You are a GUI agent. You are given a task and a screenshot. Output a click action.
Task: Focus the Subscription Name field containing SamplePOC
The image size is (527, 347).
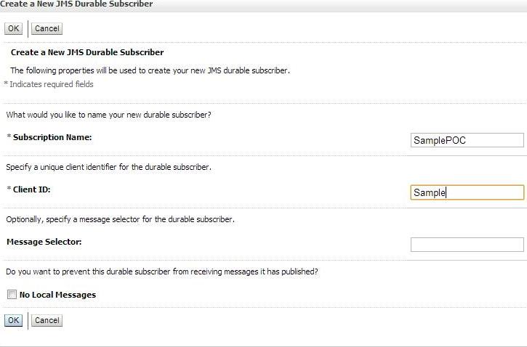[467, 140]
